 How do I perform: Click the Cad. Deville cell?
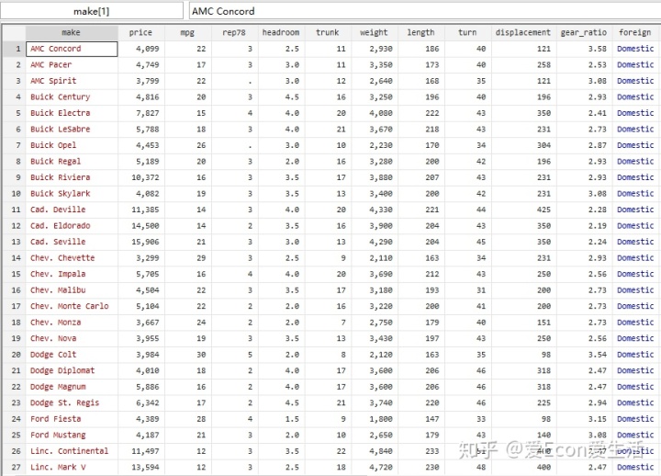click(72, 210)
